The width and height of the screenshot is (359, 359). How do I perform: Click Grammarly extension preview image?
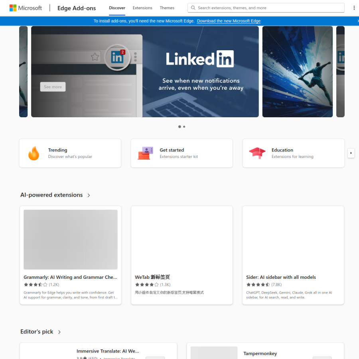click(x=71, y=239)
